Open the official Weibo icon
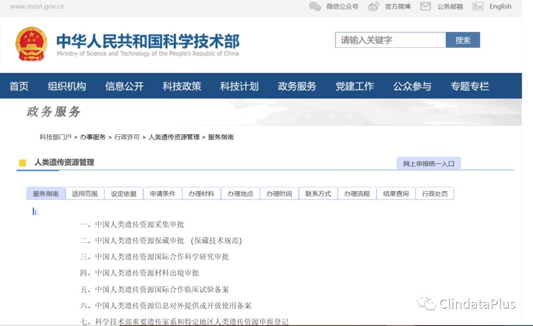The height and width of the screenshot is (326, 533). click(x=374, y=6)
